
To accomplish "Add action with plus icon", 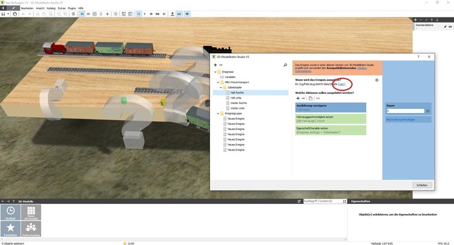I will [x=298, y=99].
